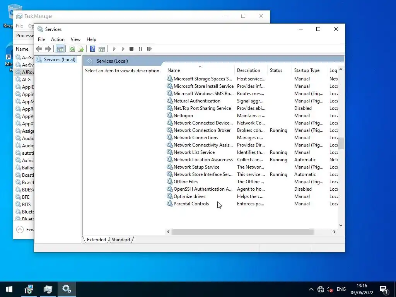Viewport: 396px width, 297px height.
Task: Select Network Connections service
Action: [252, 137]
